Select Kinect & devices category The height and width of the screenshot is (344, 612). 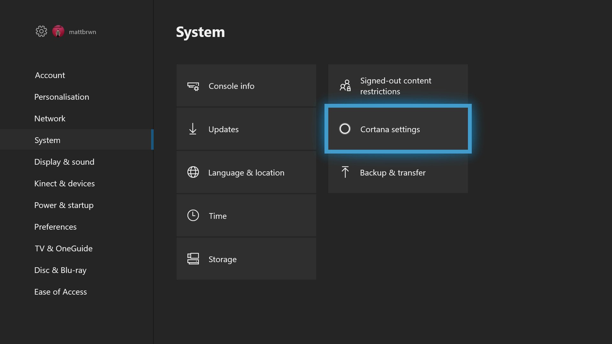click(64, 183)
